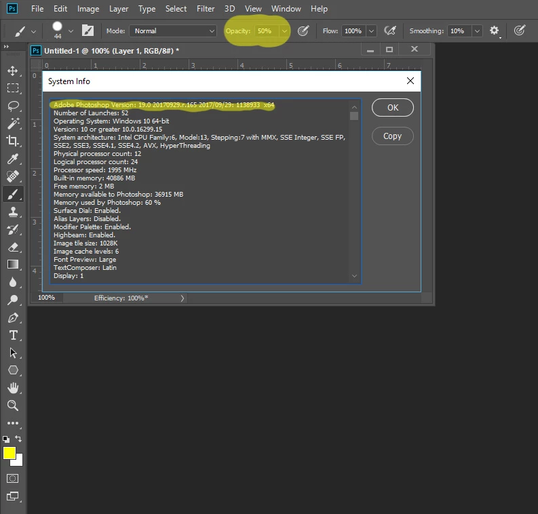Select the Eyedropper tool
The width and height of the screenshot is (538, 514).
tap(13, 159)
